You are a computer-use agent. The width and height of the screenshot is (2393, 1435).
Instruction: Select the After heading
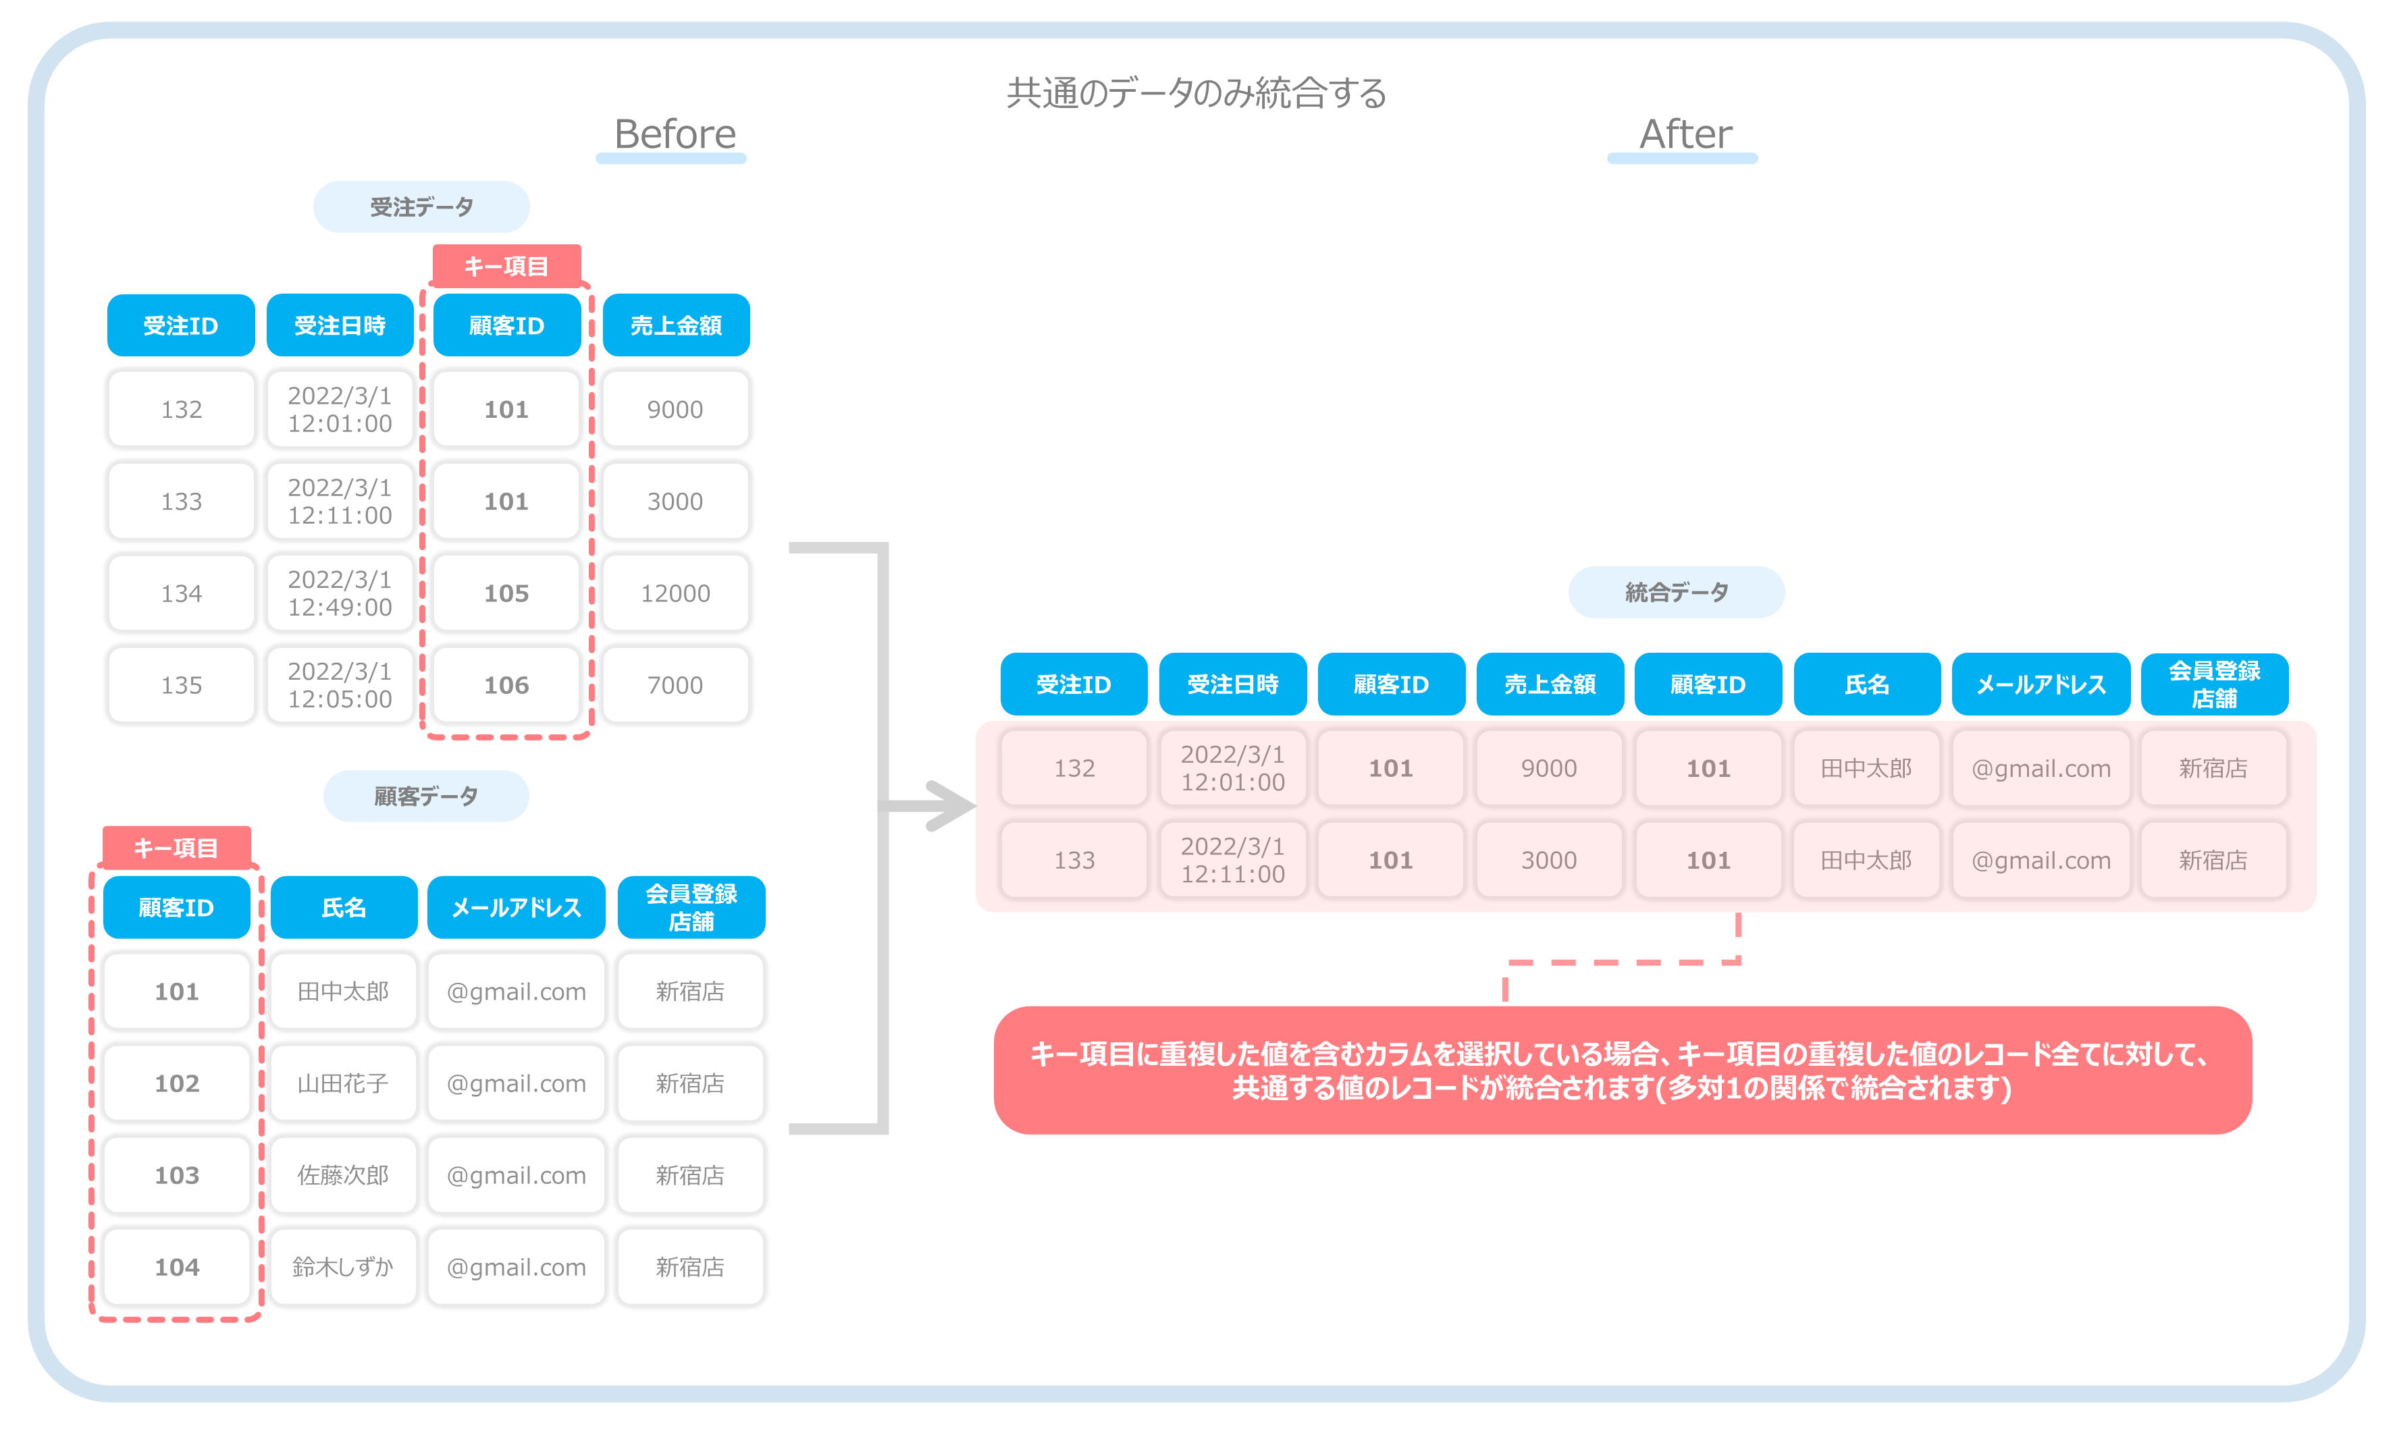tap(1685, 134)
